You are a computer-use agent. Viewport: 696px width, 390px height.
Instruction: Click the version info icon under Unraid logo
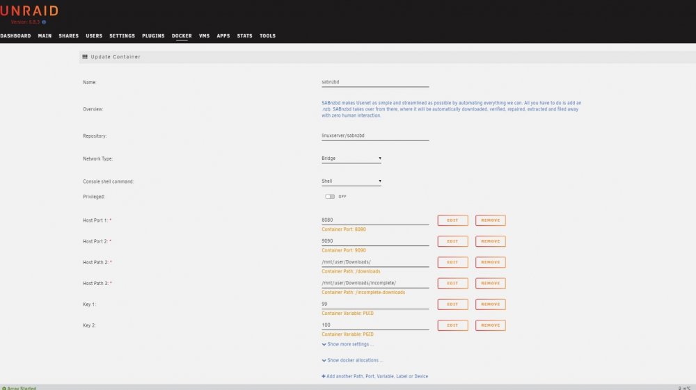click(44, 22)
